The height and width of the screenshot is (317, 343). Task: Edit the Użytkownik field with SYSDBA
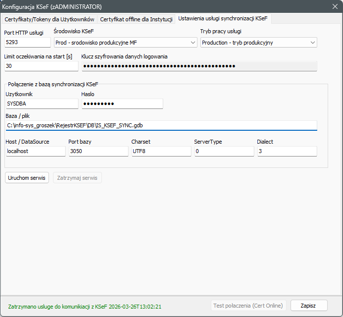42,104
